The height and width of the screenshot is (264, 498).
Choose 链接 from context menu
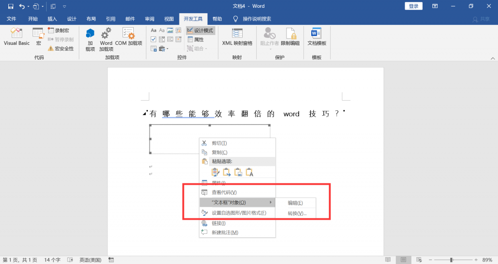click(x=237, y=223)
